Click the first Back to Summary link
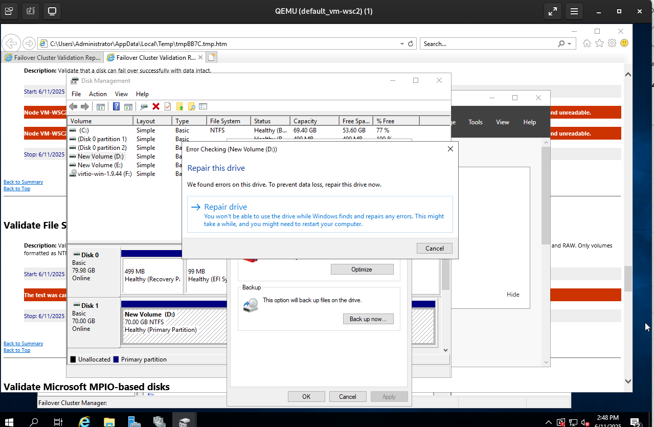 click(24, 182)
